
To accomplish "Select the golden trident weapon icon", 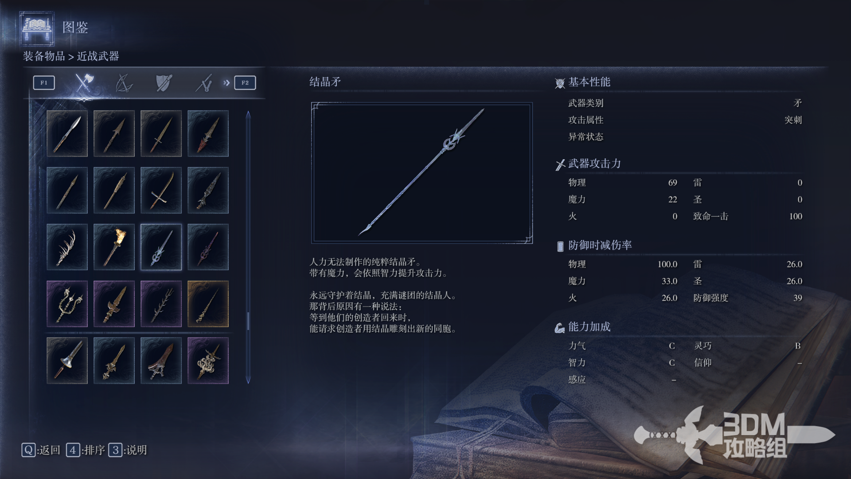I will click(67, 304).
